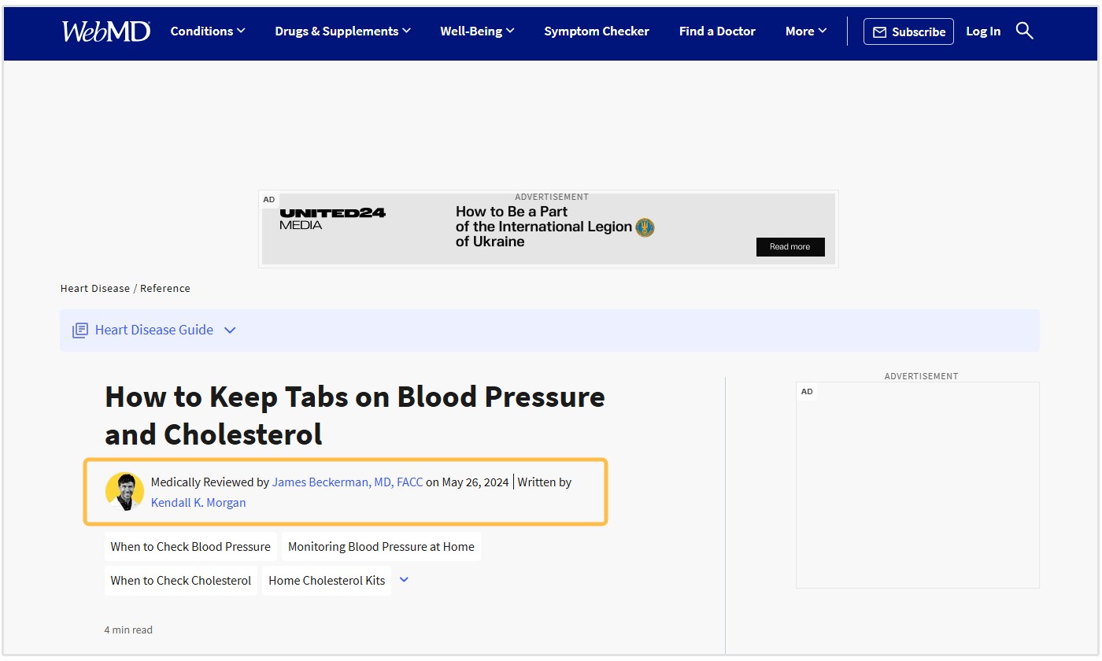The width and height of the screenshot is (1102, 661).
Task: Open James Beckerman, MD, FACC profile link
Action: pyautogui.click(x=347, y=482)
